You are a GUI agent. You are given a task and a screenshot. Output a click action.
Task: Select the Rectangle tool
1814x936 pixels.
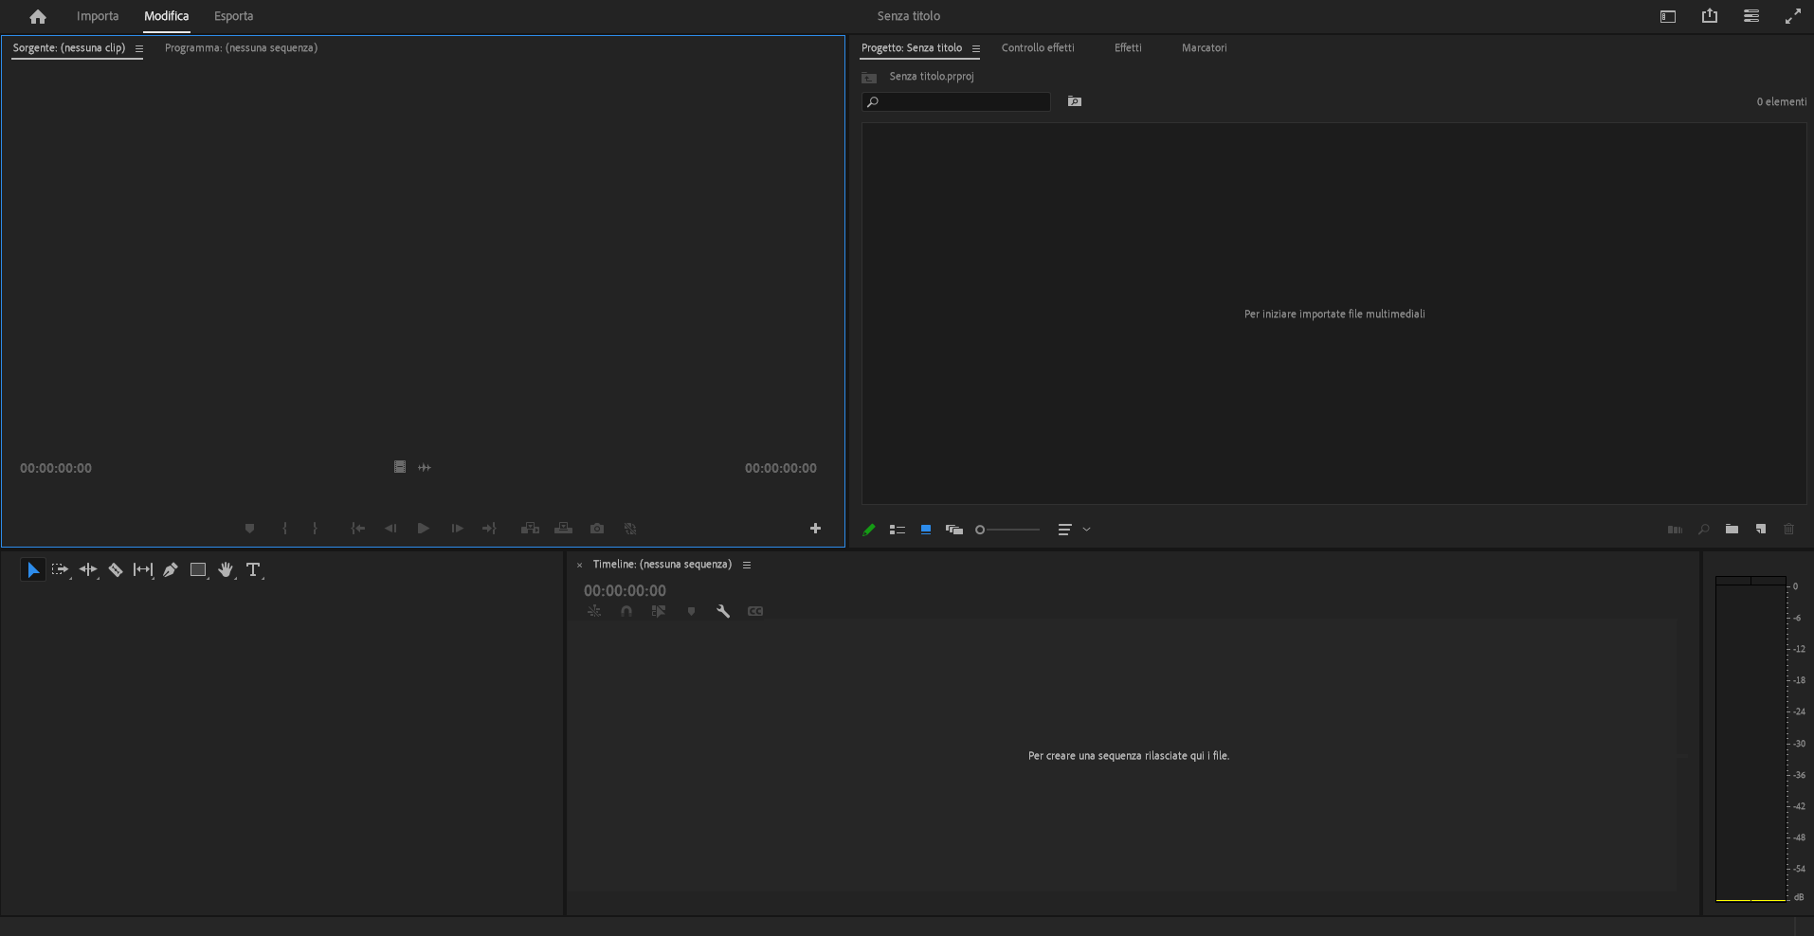(198, 570)
